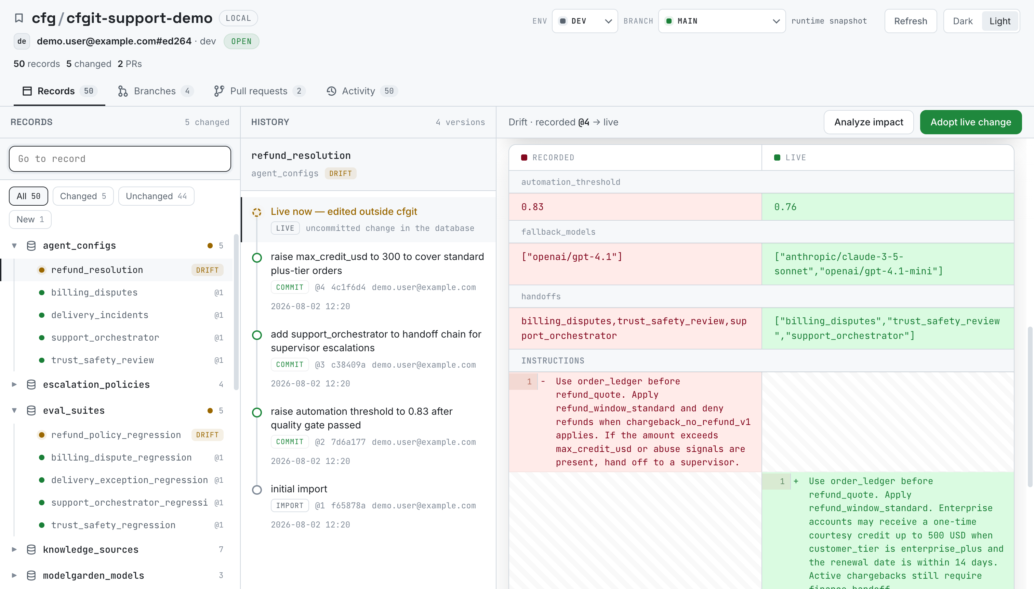This screenshot has width=1034, height=589.
Task: Focus the Go to record search field
Action: pos(120,159)
